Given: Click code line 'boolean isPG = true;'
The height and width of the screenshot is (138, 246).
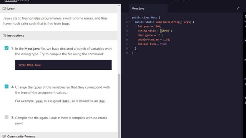Looking at the screenshot, I should tap(153, 44).
